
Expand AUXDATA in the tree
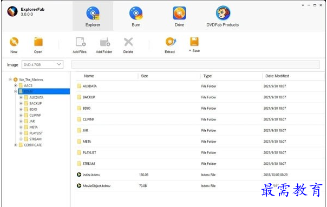coord(21,97)
